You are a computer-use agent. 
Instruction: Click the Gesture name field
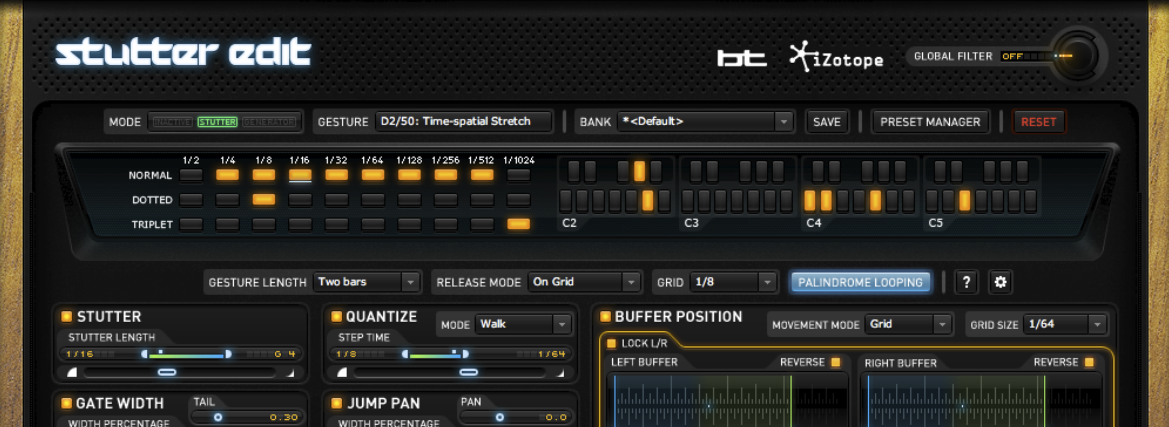coord(464,121)
